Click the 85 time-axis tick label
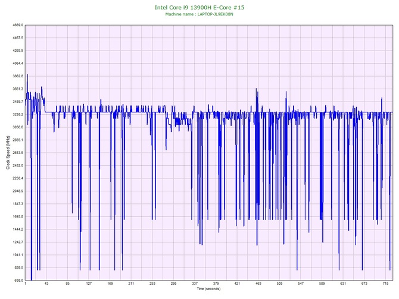Image resolution: width=399 pixels, height=299 pixels. pyautogui.click(x=68, y=284)
